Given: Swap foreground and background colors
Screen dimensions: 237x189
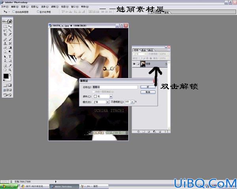Looking at the screenshot, I should click(x=10, y=74).
